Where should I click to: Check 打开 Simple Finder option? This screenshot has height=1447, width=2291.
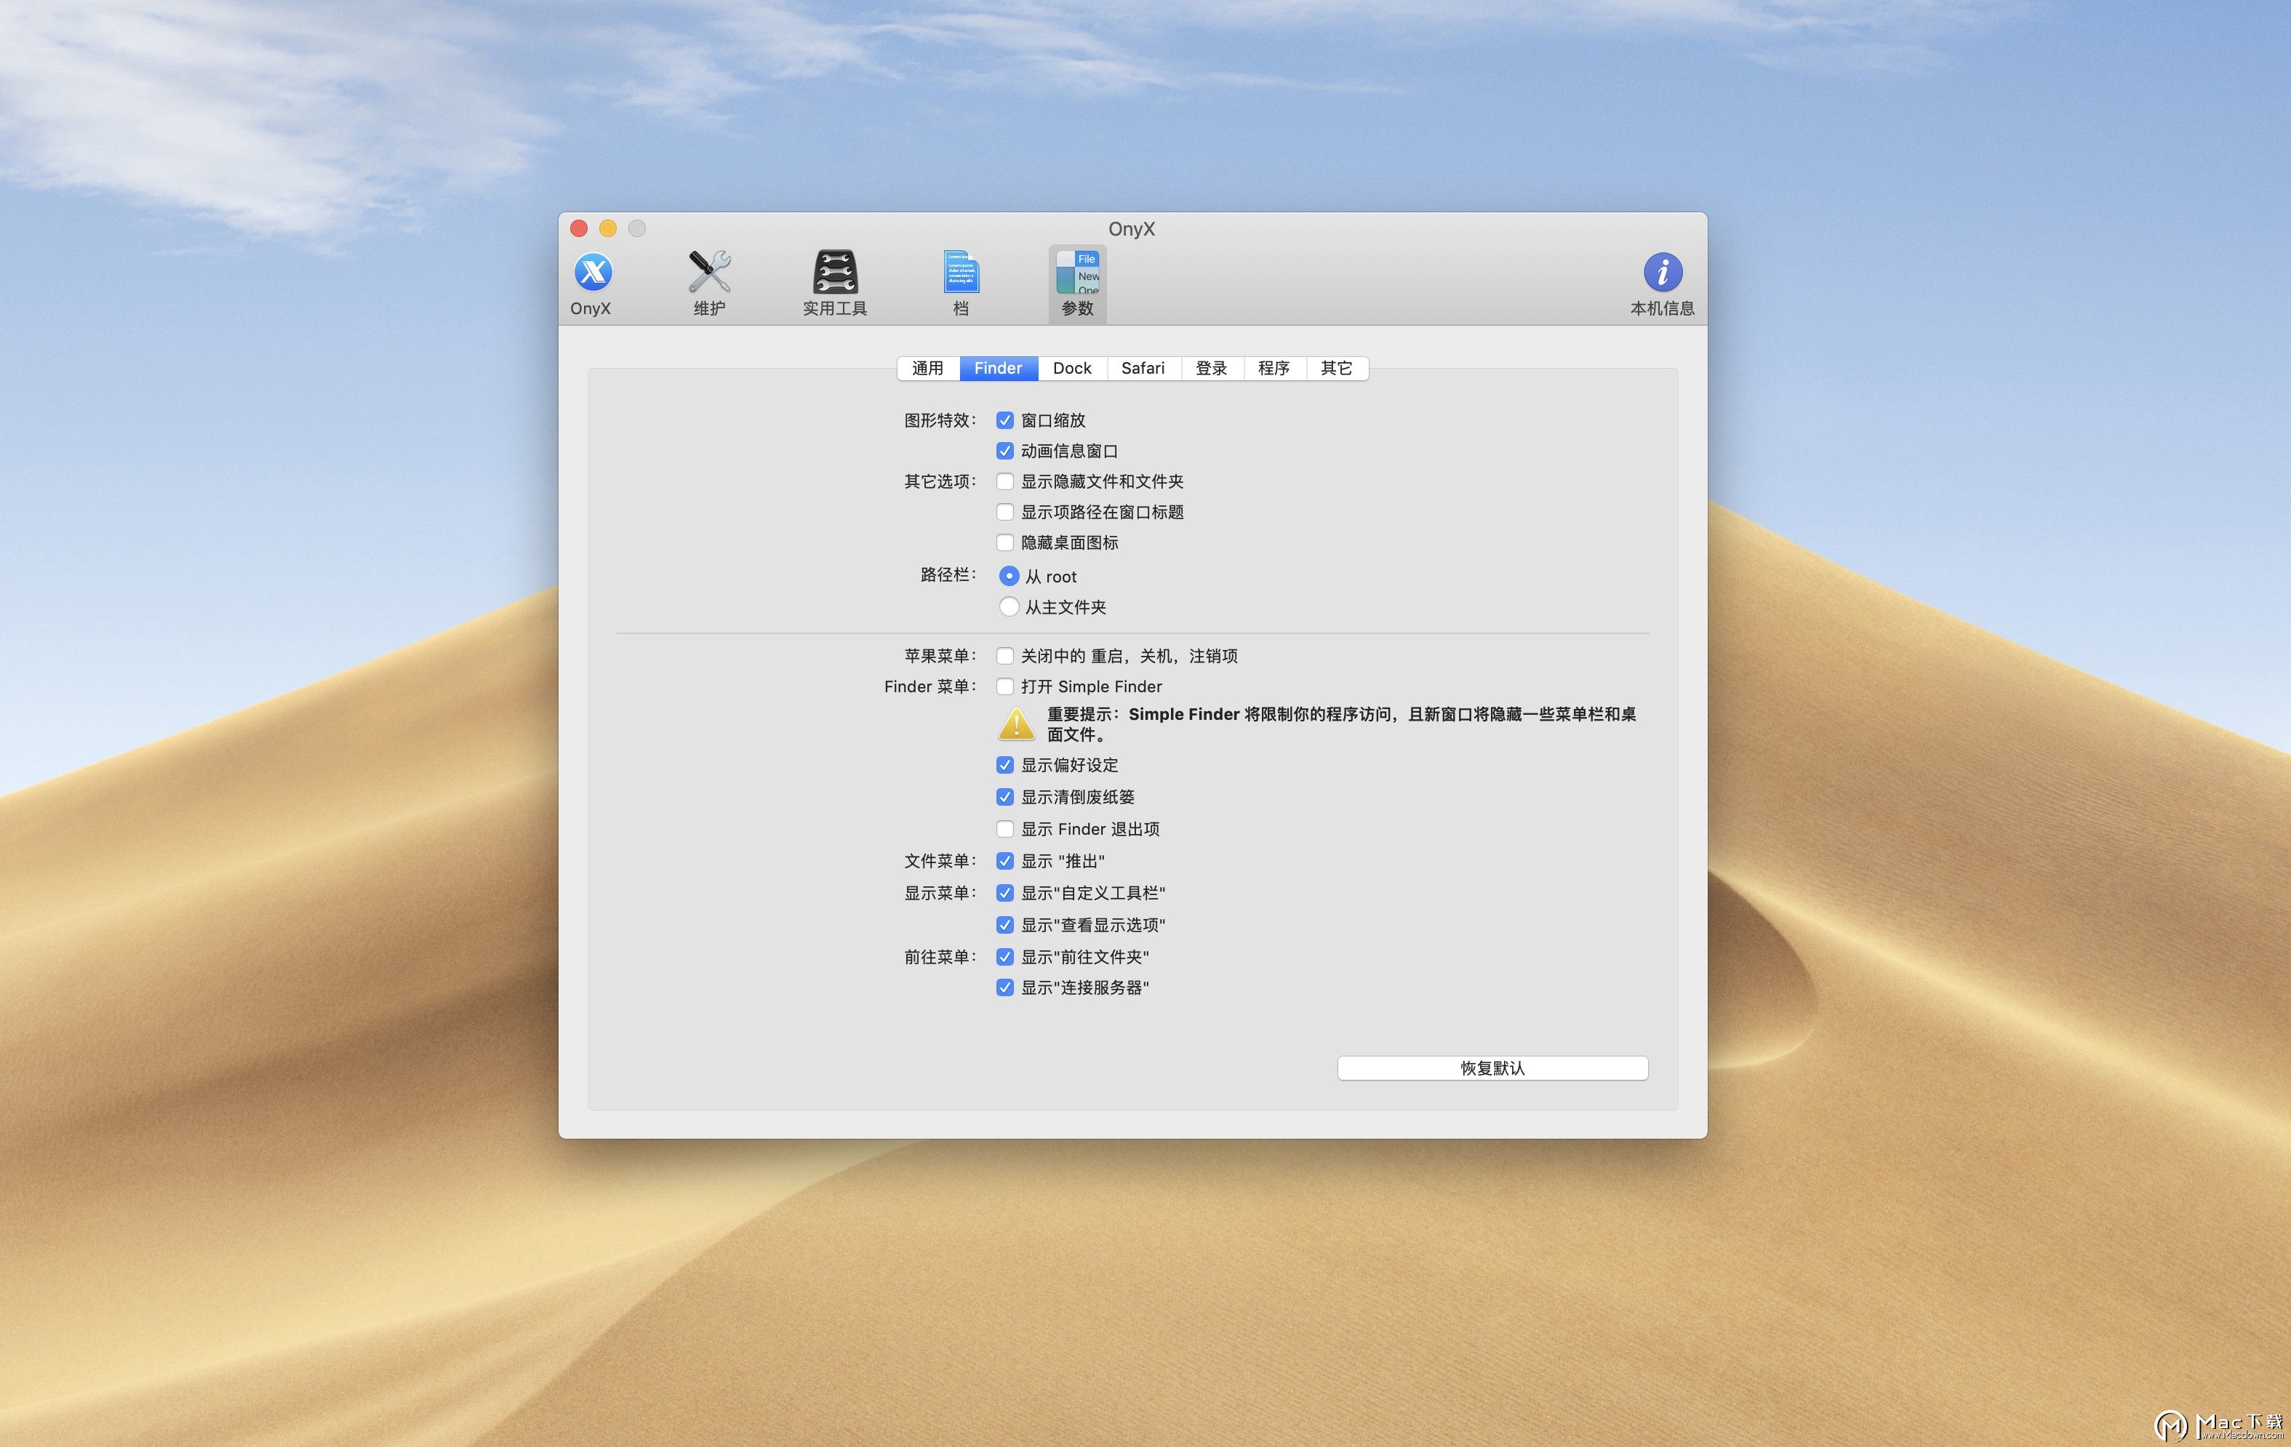click(1004, 686)
